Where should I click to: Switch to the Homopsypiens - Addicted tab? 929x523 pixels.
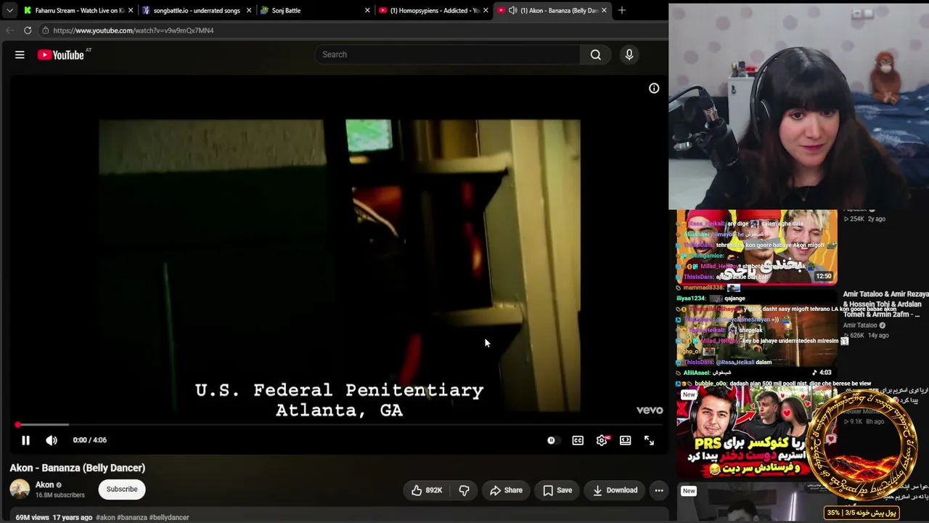click(x=433, y=10)
